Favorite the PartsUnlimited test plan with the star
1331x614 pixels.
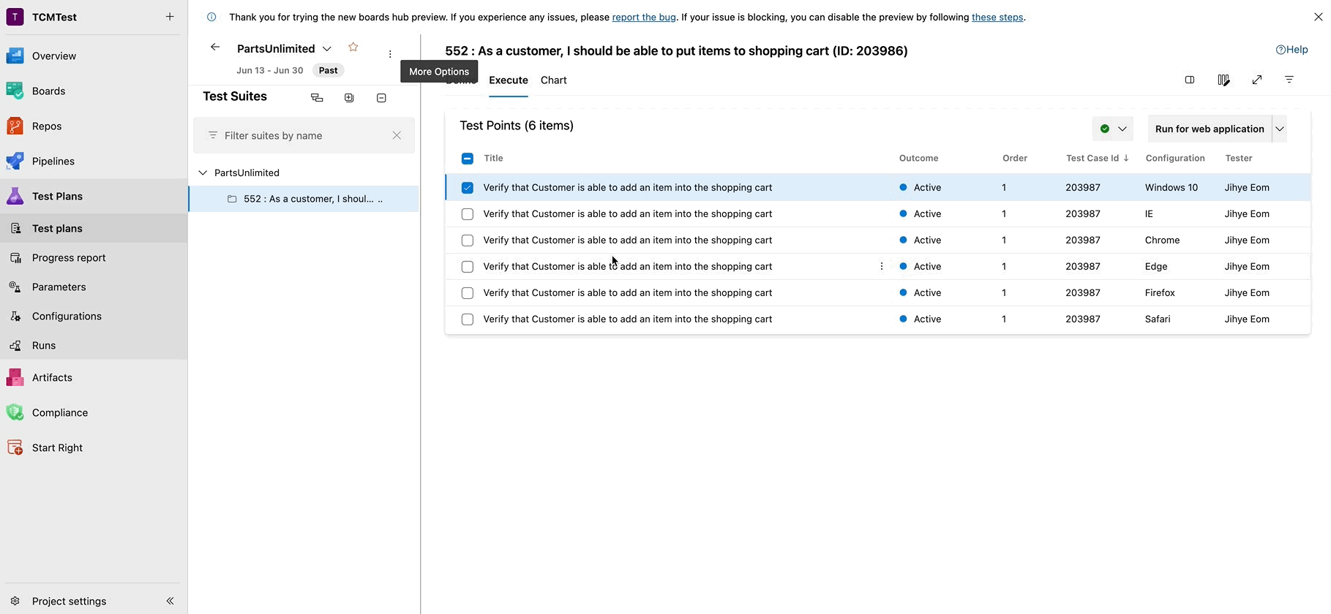pos(353,48)
